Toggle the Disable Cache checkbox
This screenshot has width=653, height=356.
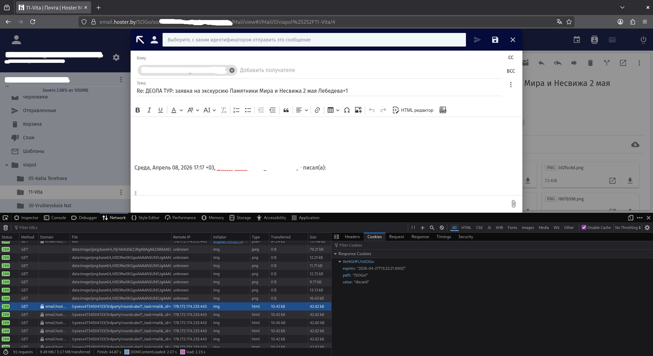[584, 228]
